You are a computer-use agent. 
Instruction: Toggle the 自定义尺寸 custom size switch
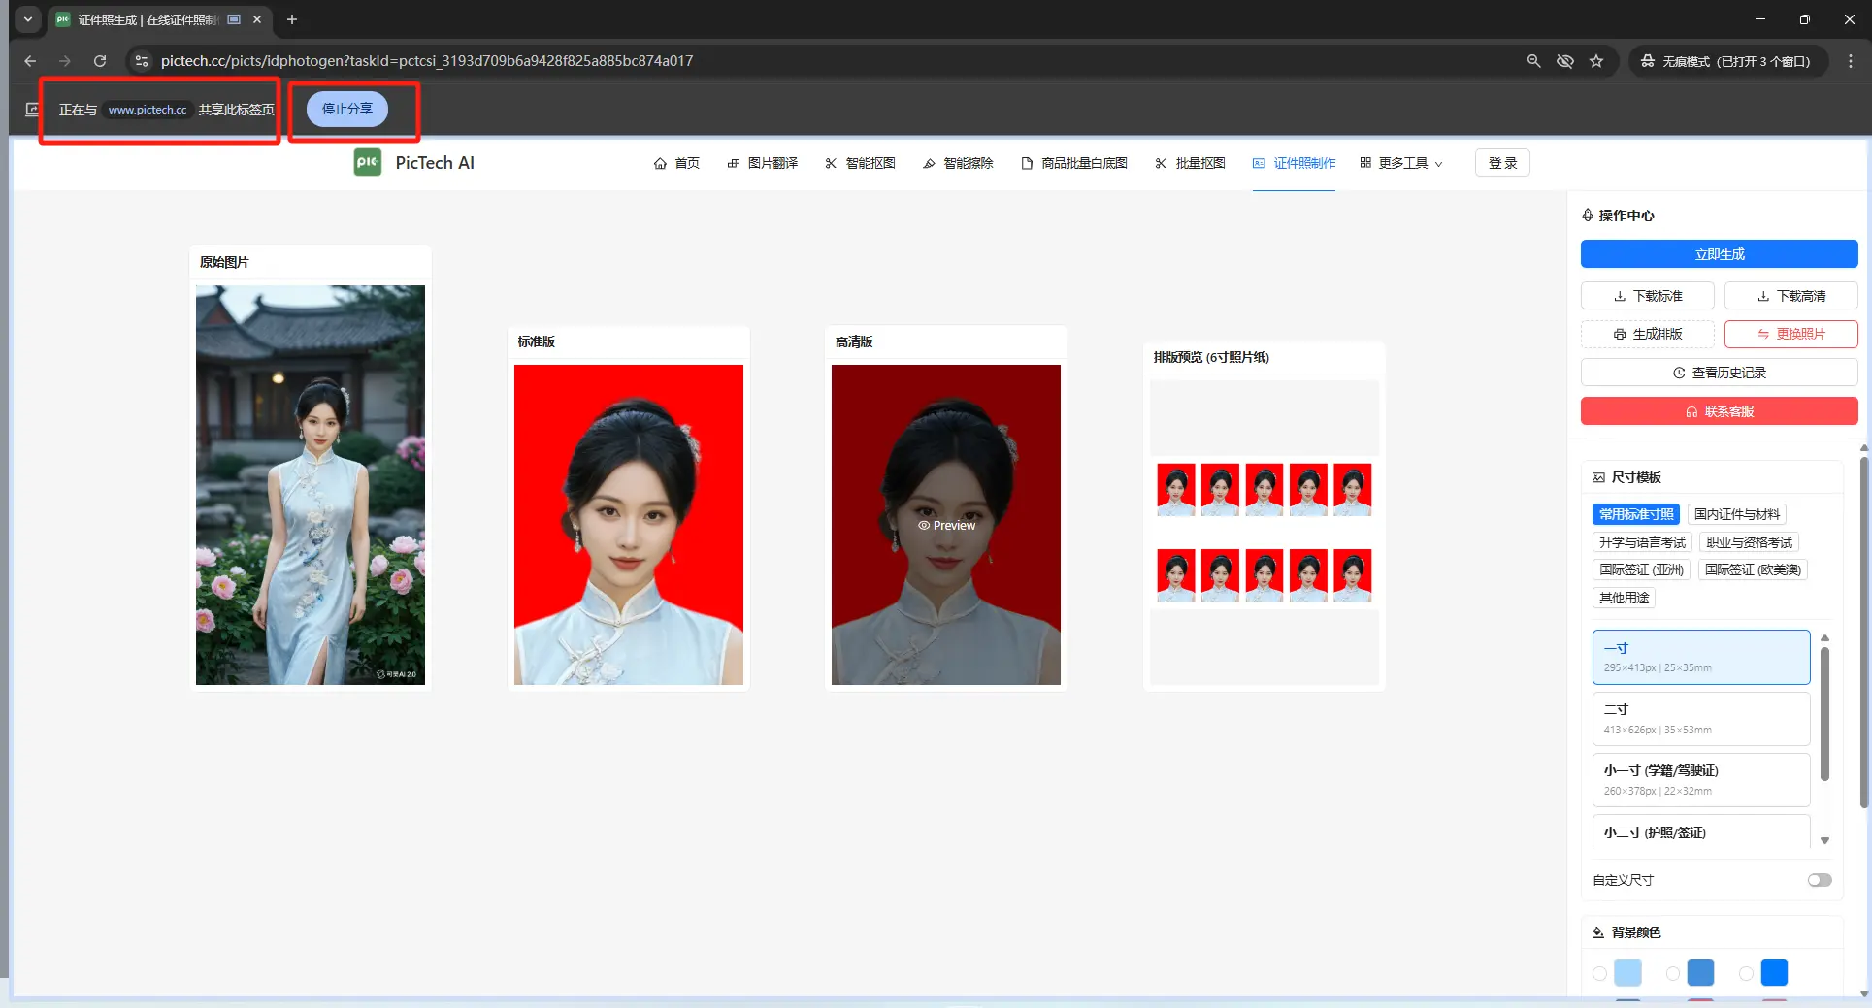click(1819, 880)
